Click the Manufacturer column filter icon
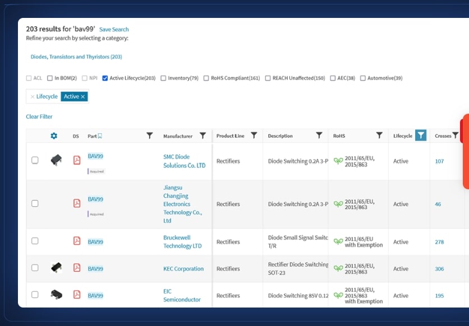This screenshot has height=326, width=469. click(x=203, y=136)
